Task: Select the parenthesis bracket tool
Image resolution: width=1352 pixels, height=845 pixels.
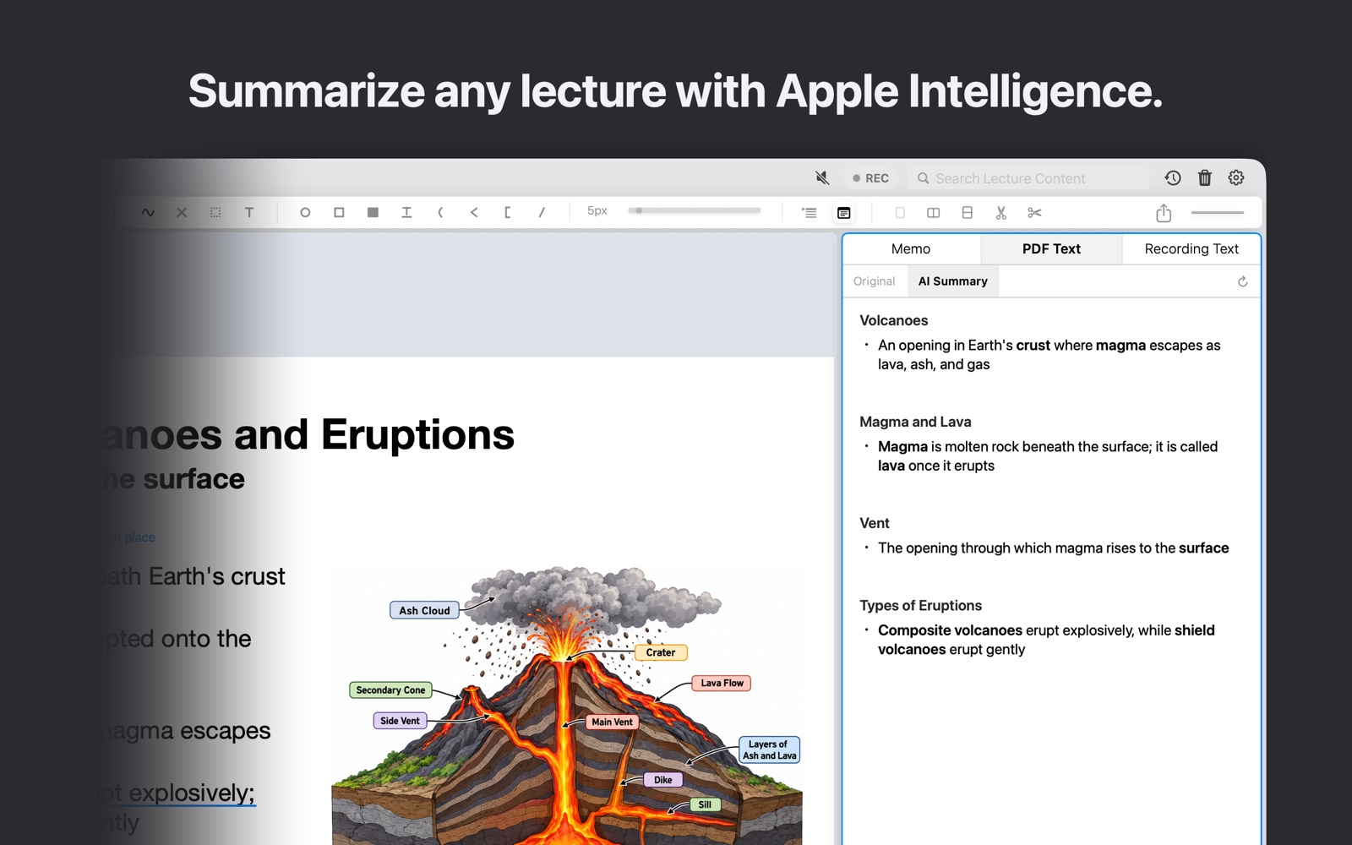Action: pos(440,212)
